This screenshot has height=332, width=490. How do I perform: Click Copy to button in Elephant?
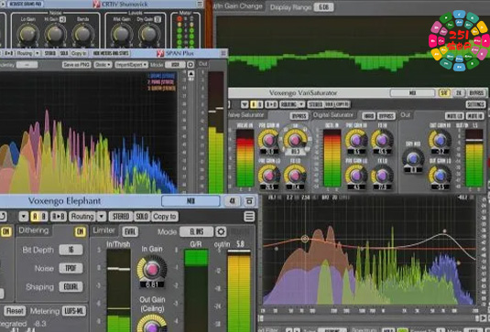pyautogui.click(x=165, y=216)
